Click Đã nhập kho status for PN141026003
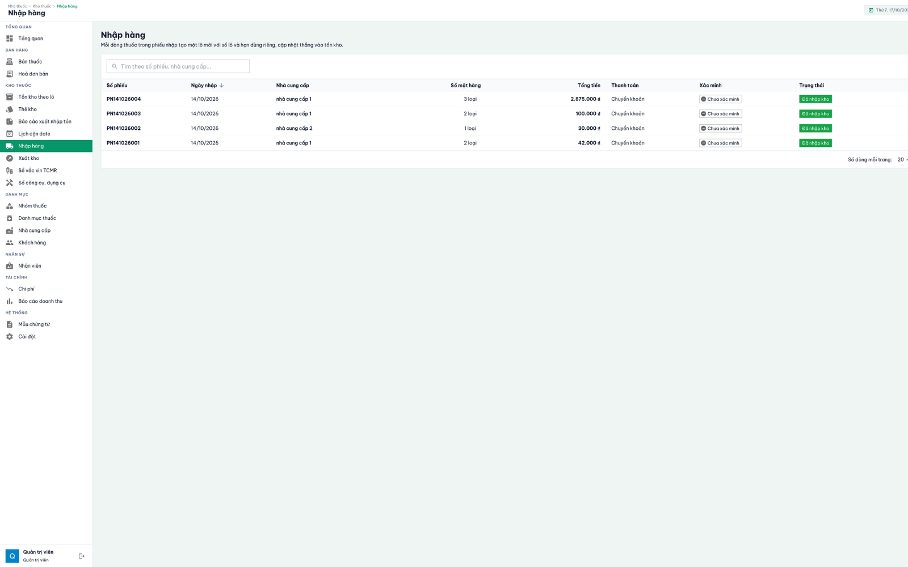The width and height of the screenshot is (908, 567). pos(815,114)
